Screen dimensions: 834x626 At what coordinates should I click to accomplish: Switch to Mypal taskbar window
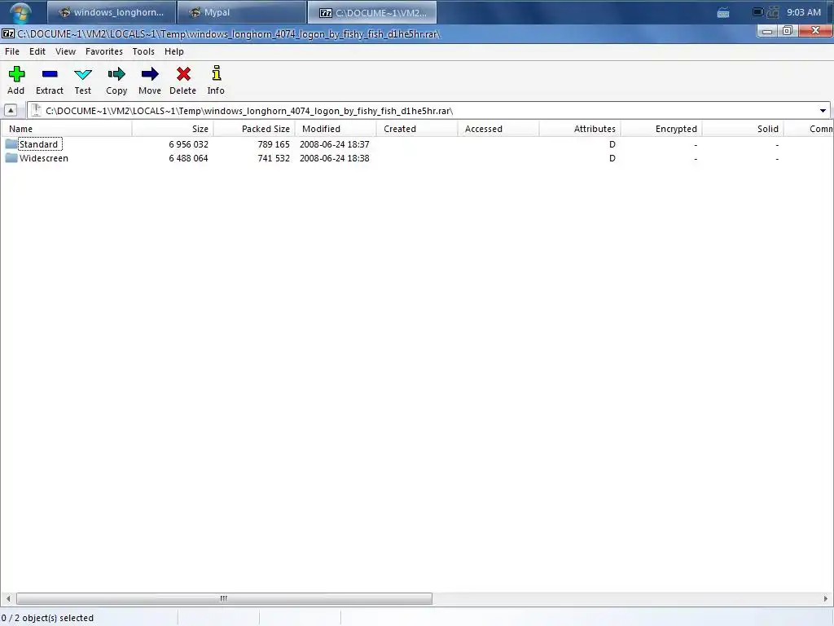pos(242,12)
